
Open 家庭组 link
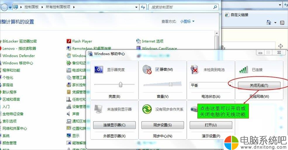8,85
